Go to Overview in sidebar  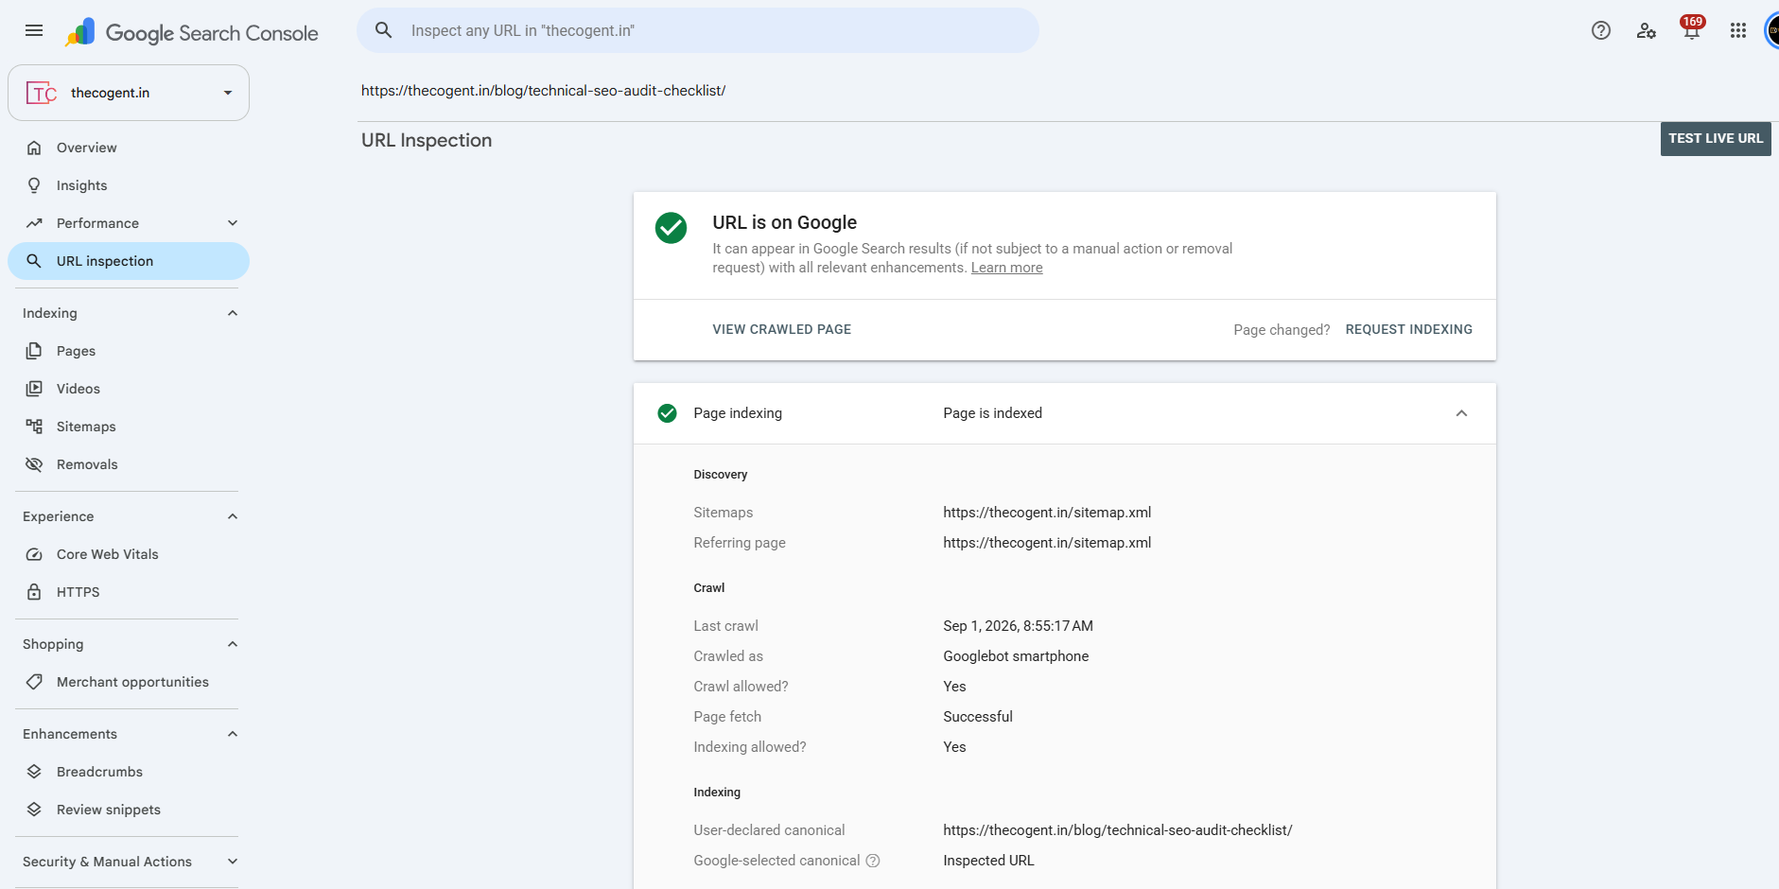click(129, 148)
